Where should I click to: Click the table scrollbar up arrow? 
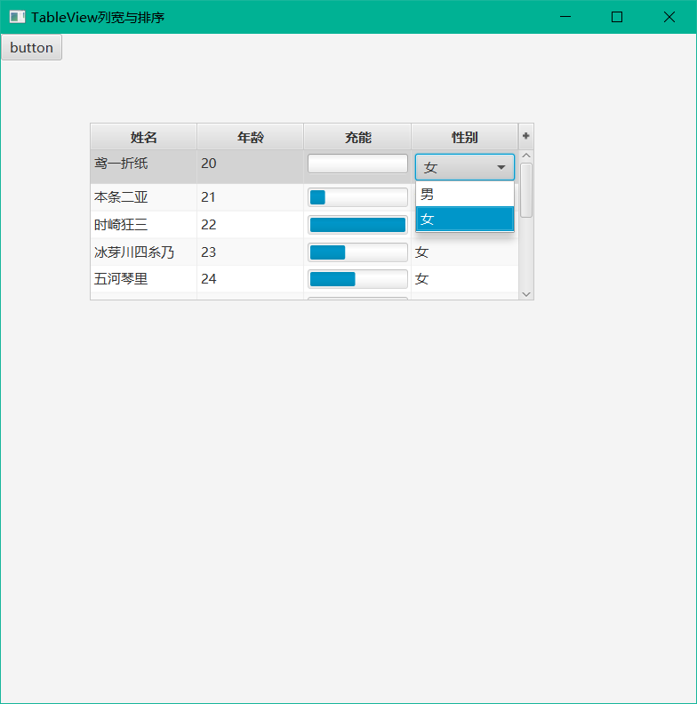[x=526, y=156]
